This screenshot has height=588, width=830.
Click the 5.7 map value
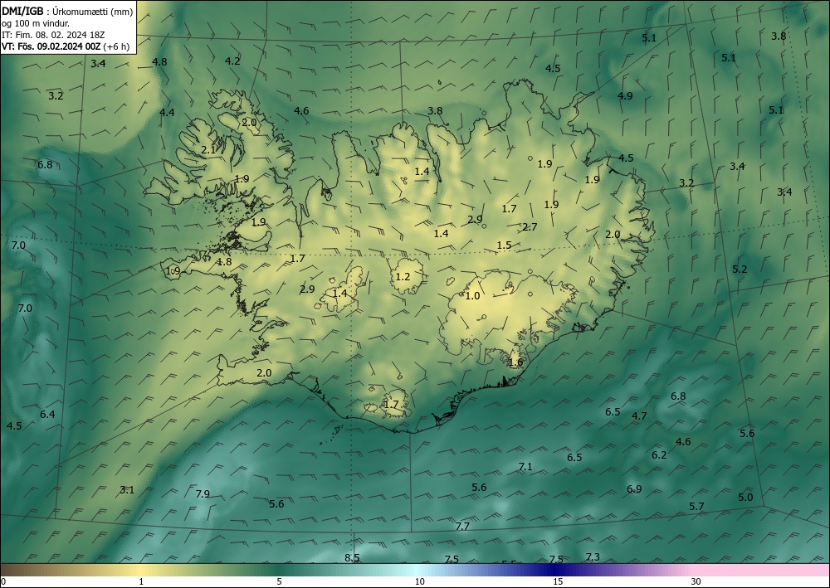click(696, 506)
